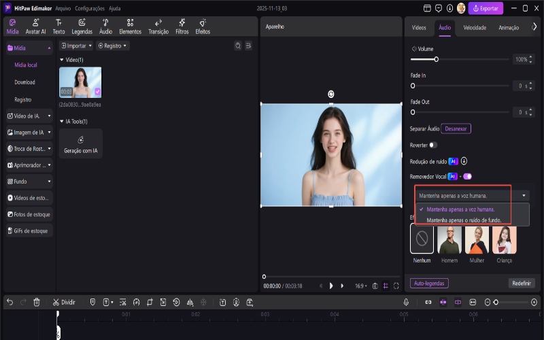Image resolution: width=544 pixels, height=340 pixels.
Task: Open the Elementos tool in top toolbar
Action: pos(130,27)
